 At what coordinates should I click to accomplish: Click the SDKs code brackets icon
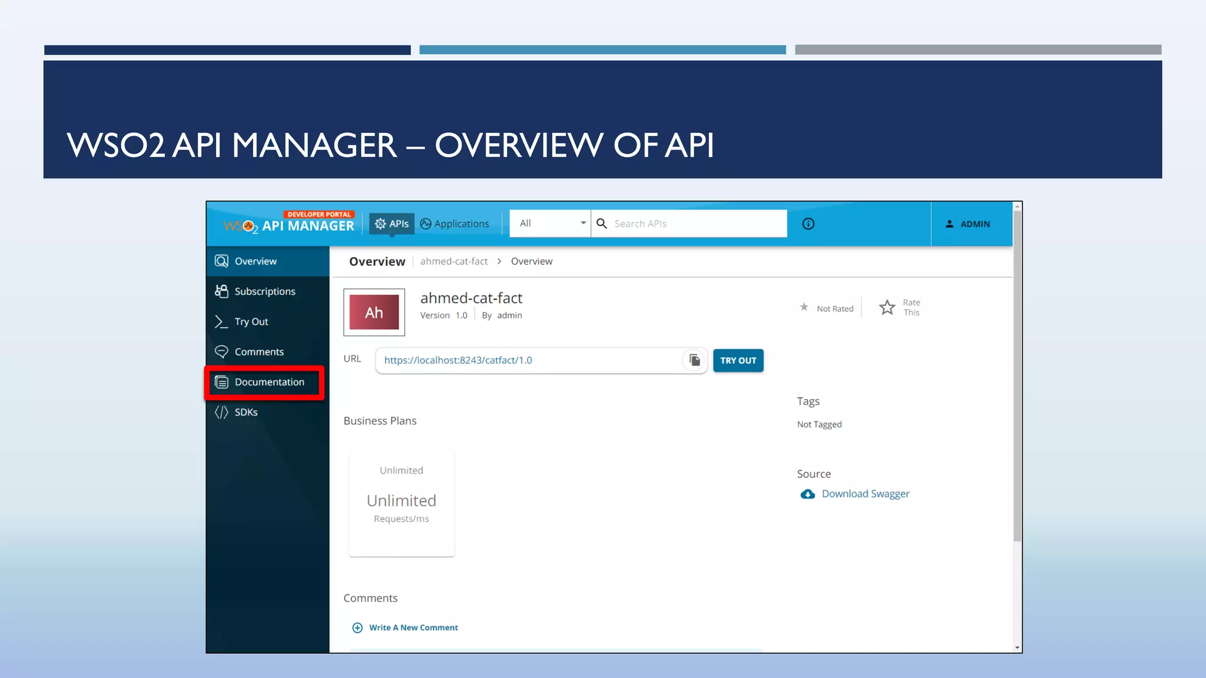(221, 412)
